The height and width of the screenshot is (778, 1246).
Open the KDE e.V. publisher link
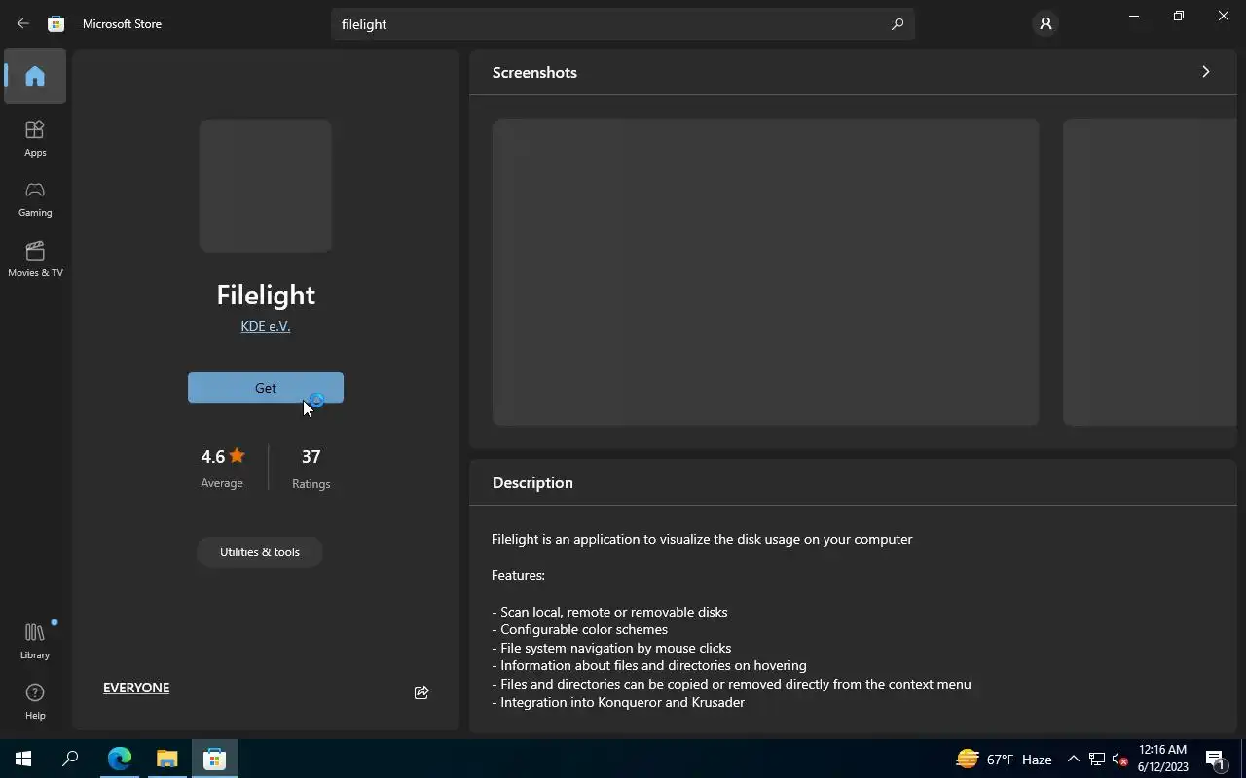pos(266,326)
